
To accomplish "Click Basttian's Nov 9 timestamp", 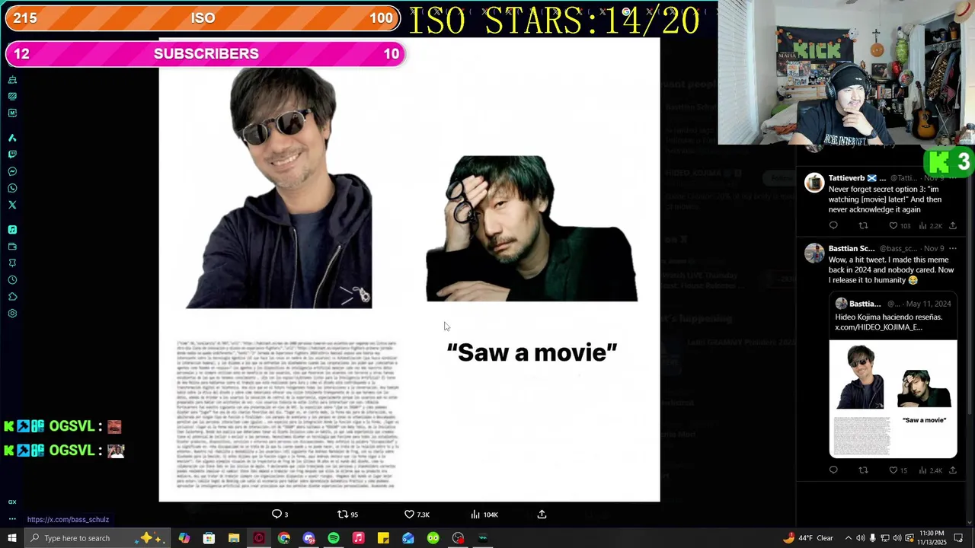I will (x=934, y=248).
